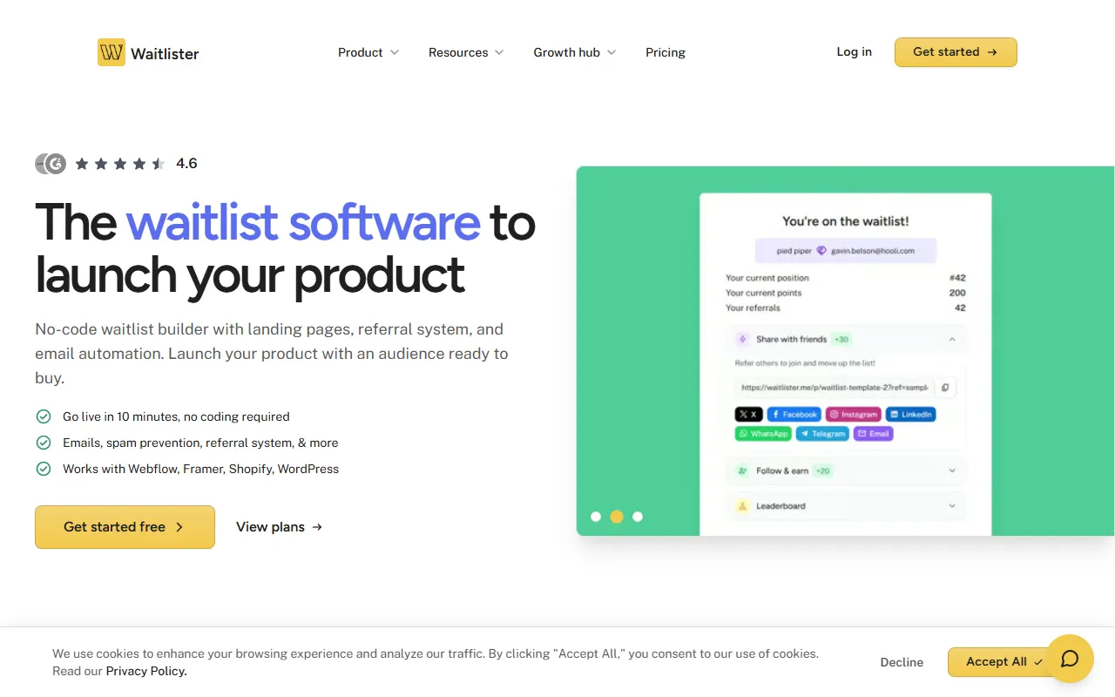The height and width of the screenshot is (697, 1115).
Task: Share via the WhatsApp button
Action: pos(763,434)
